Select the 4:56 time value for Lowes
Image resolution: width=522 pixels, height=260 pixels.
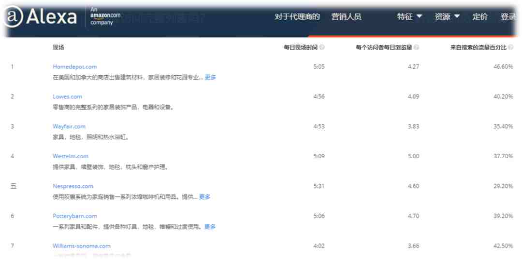pos(319,96)
